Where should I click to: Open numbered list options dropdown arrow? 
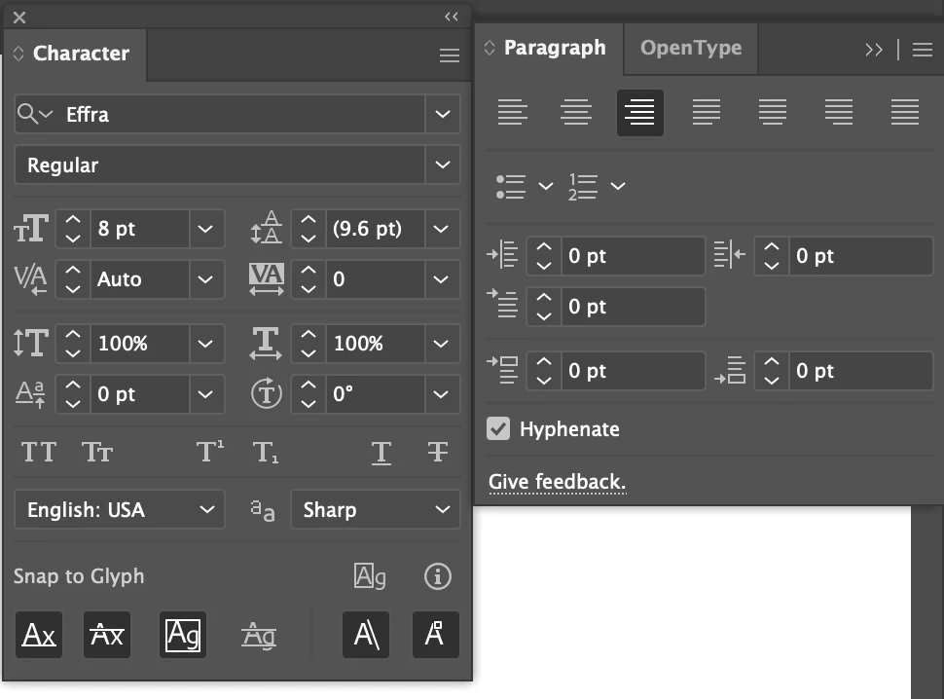click(x=618, y=186)
